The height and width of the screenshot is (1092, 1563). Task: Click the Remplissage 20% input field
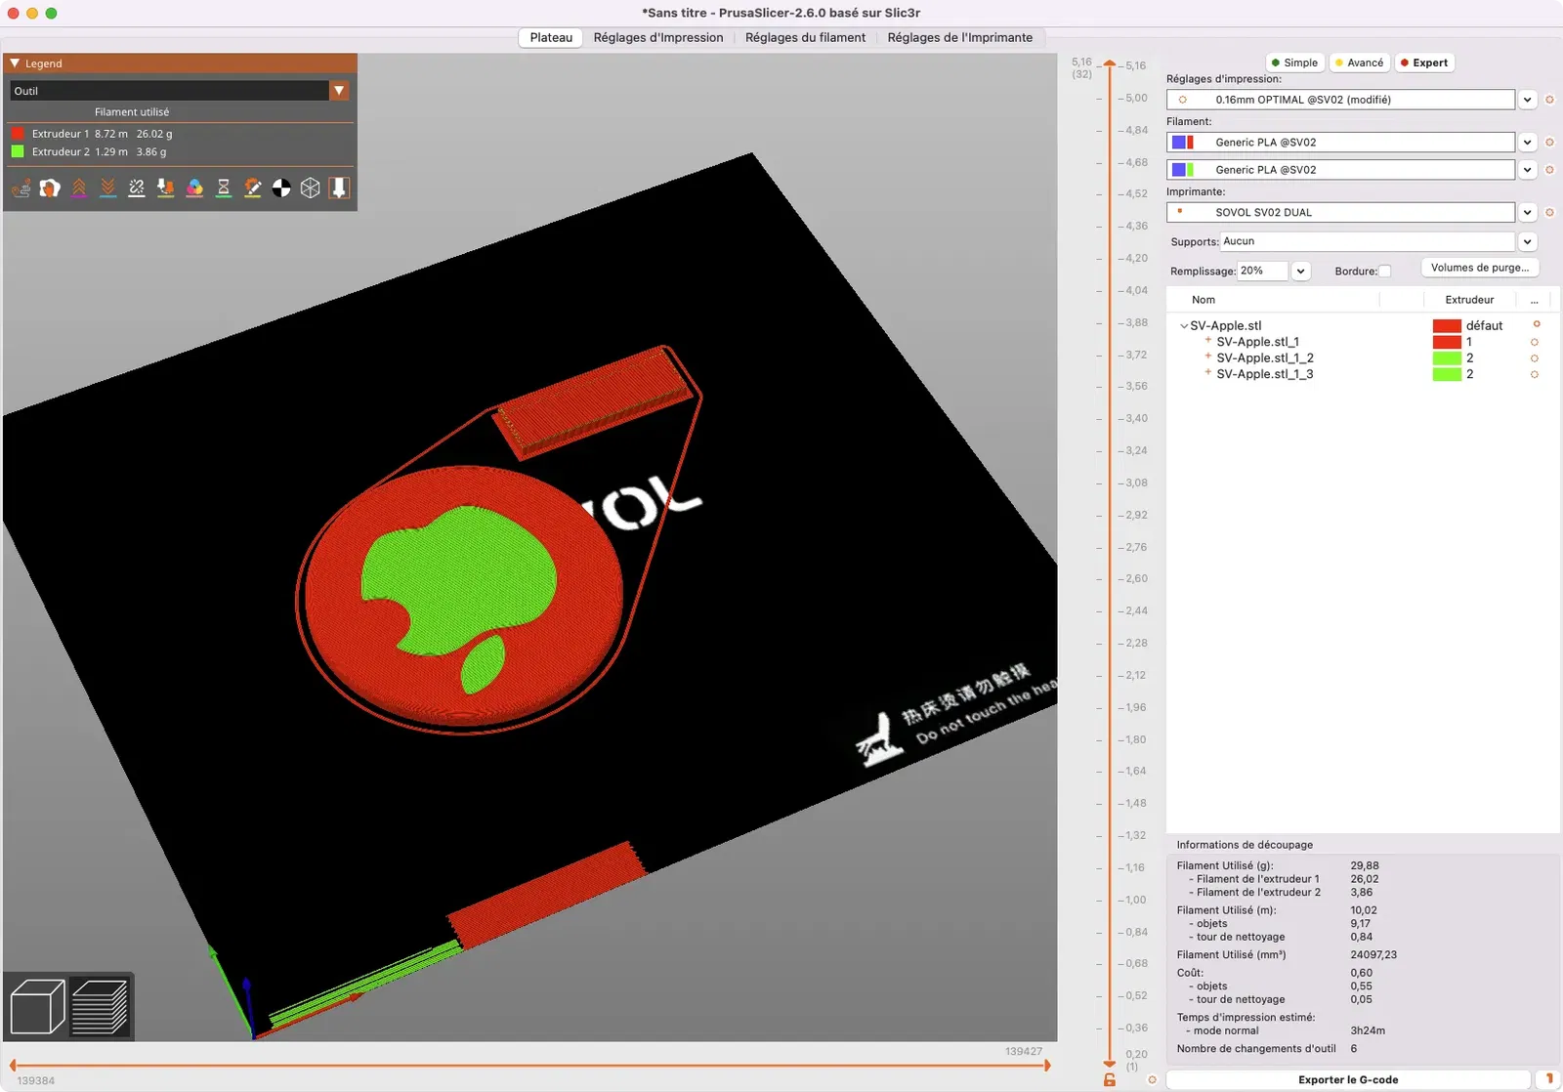click(1263, 272)
